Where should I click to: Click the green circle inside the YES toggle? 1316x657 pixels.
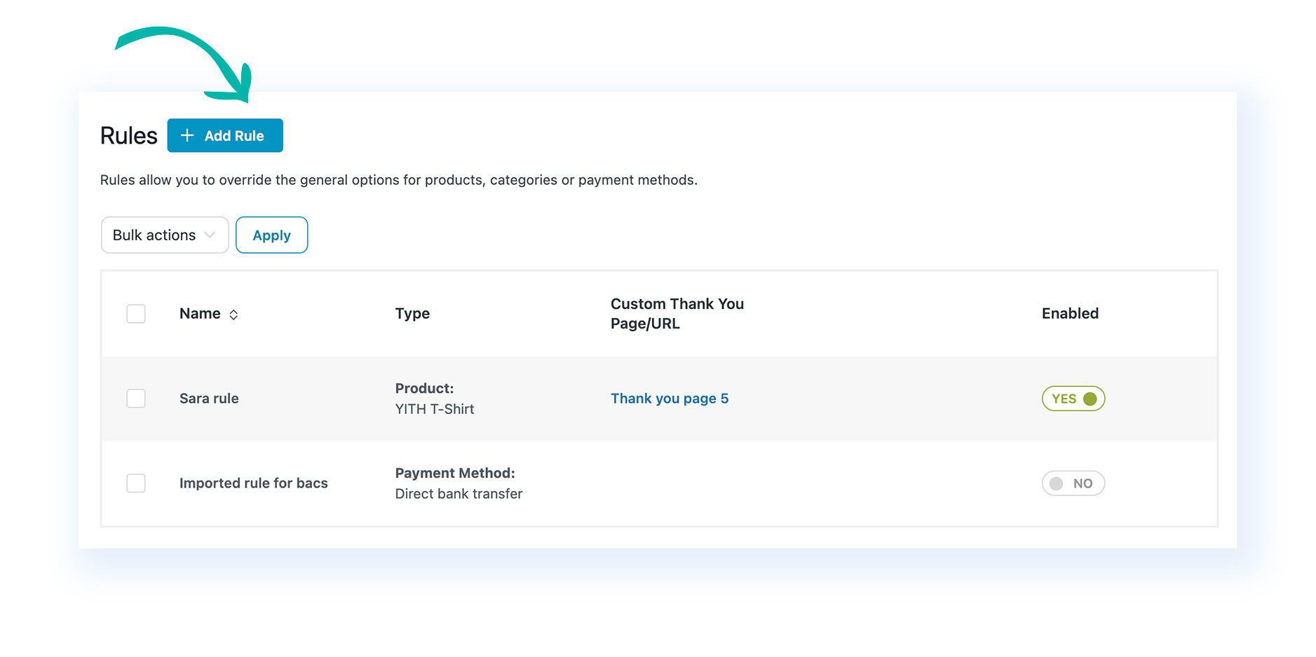(1090, 399)
